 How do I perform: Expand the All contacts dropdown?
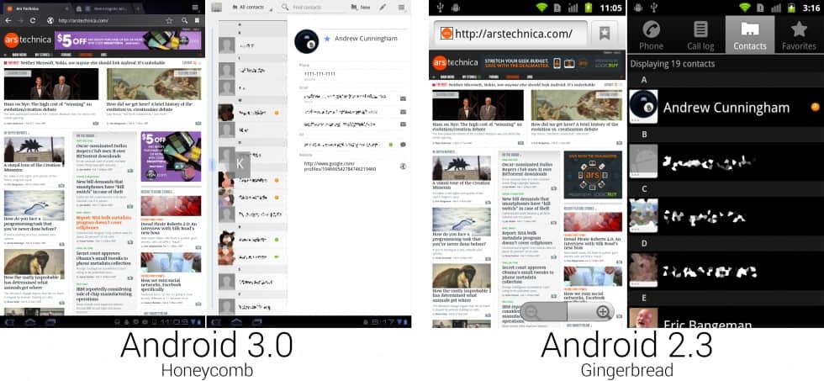click(x=249, y=7)
